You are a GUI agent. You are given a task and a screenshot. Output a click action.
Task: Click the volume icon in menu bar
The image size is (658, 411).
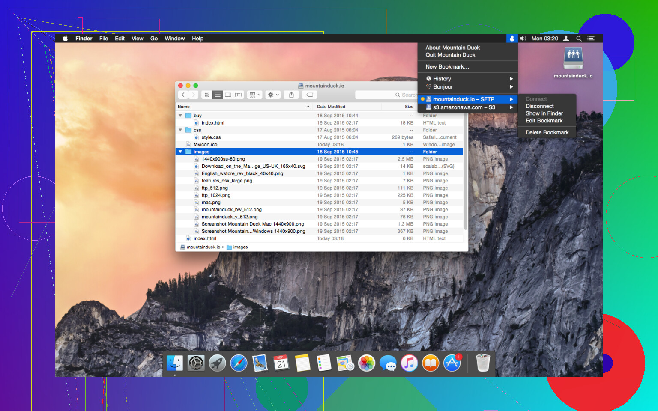tap(523, 39)
